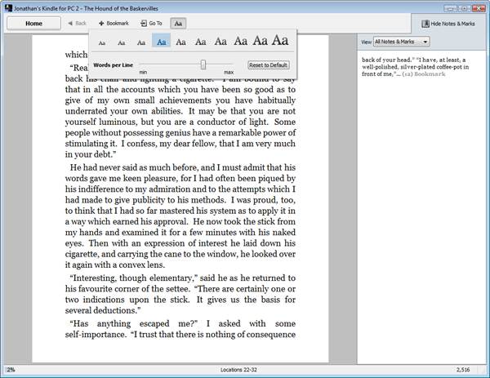Click the Back arrow button
Image resolution: width=490 pixels, height=378 pixels.
pos(77,24)
